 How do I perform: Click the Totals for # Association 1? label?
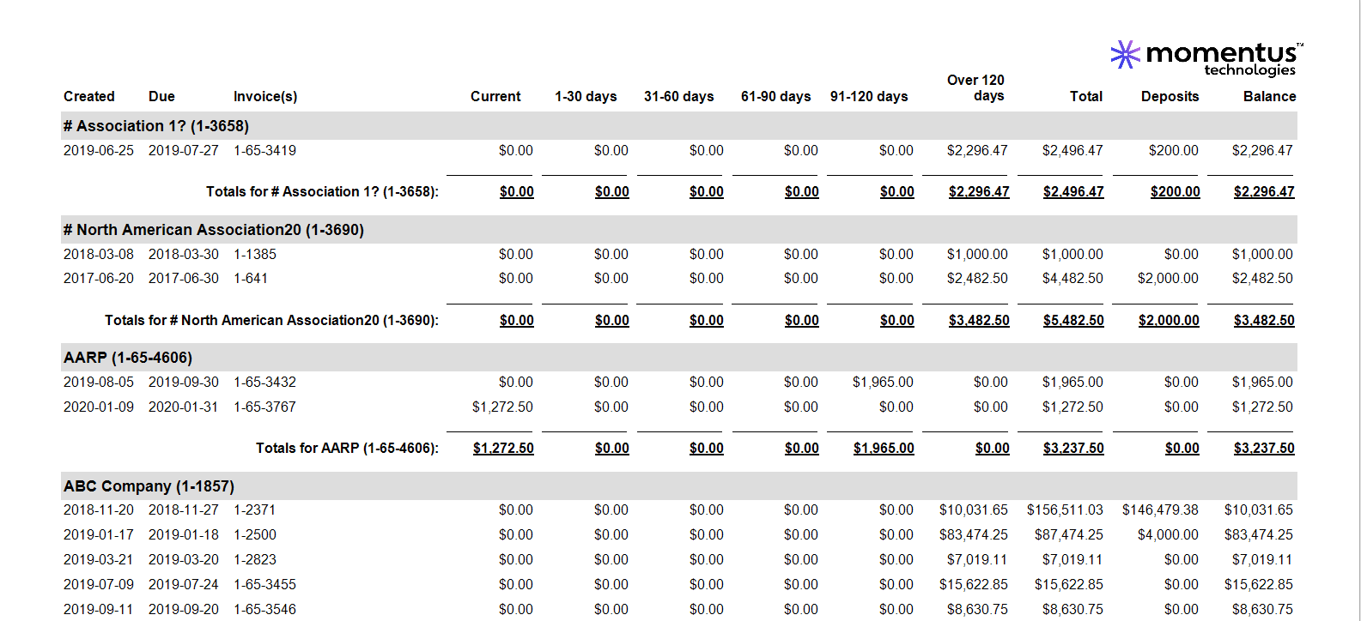(322, 191)
